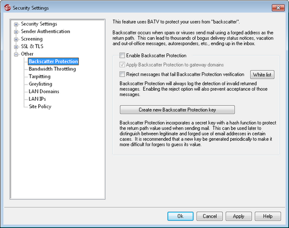
Task: Toggle Apply Backscatter Protection to gateway domains
Action: click(x=122, y=65)
